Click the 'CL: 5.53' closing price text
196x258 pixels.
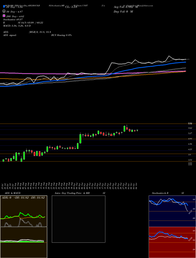pos(71,7)
